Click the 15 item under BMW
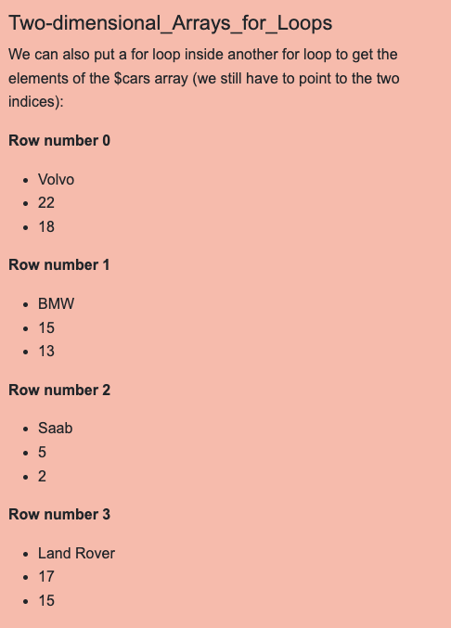Viewport: 451px width, 628px height. click(x=46, y=328)
